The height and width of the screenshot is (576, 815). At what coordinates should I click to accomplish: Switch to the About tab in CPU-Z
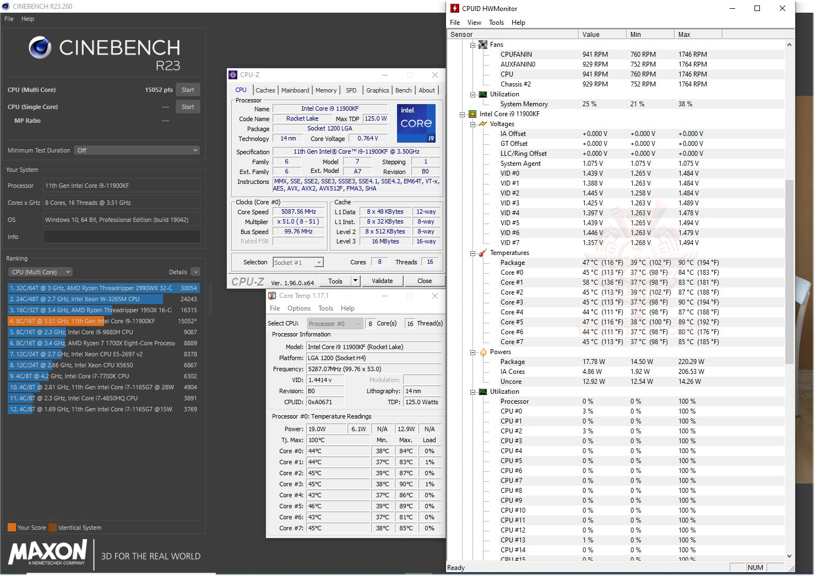(x=427, y=90)
